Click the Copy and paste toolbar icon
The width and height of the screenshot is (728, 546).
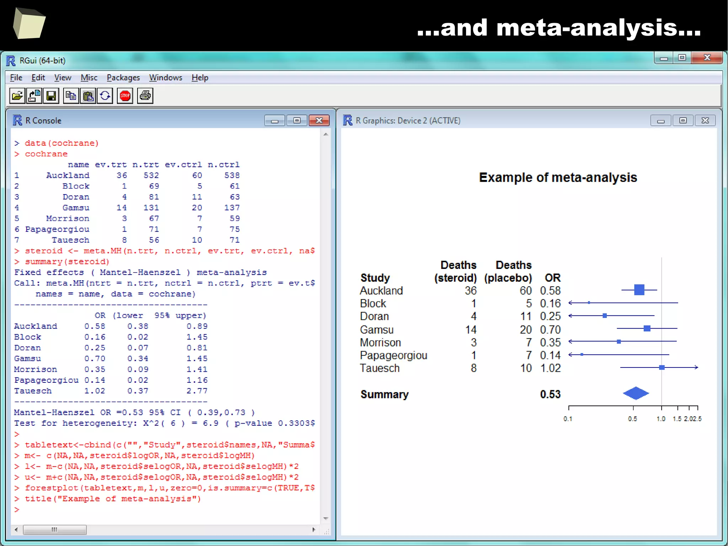point(105,96)
